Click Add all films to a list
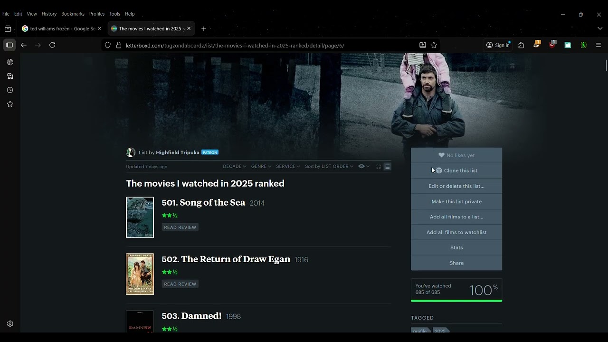The width and height of the screenshot is (608, 342). [456, 217]
